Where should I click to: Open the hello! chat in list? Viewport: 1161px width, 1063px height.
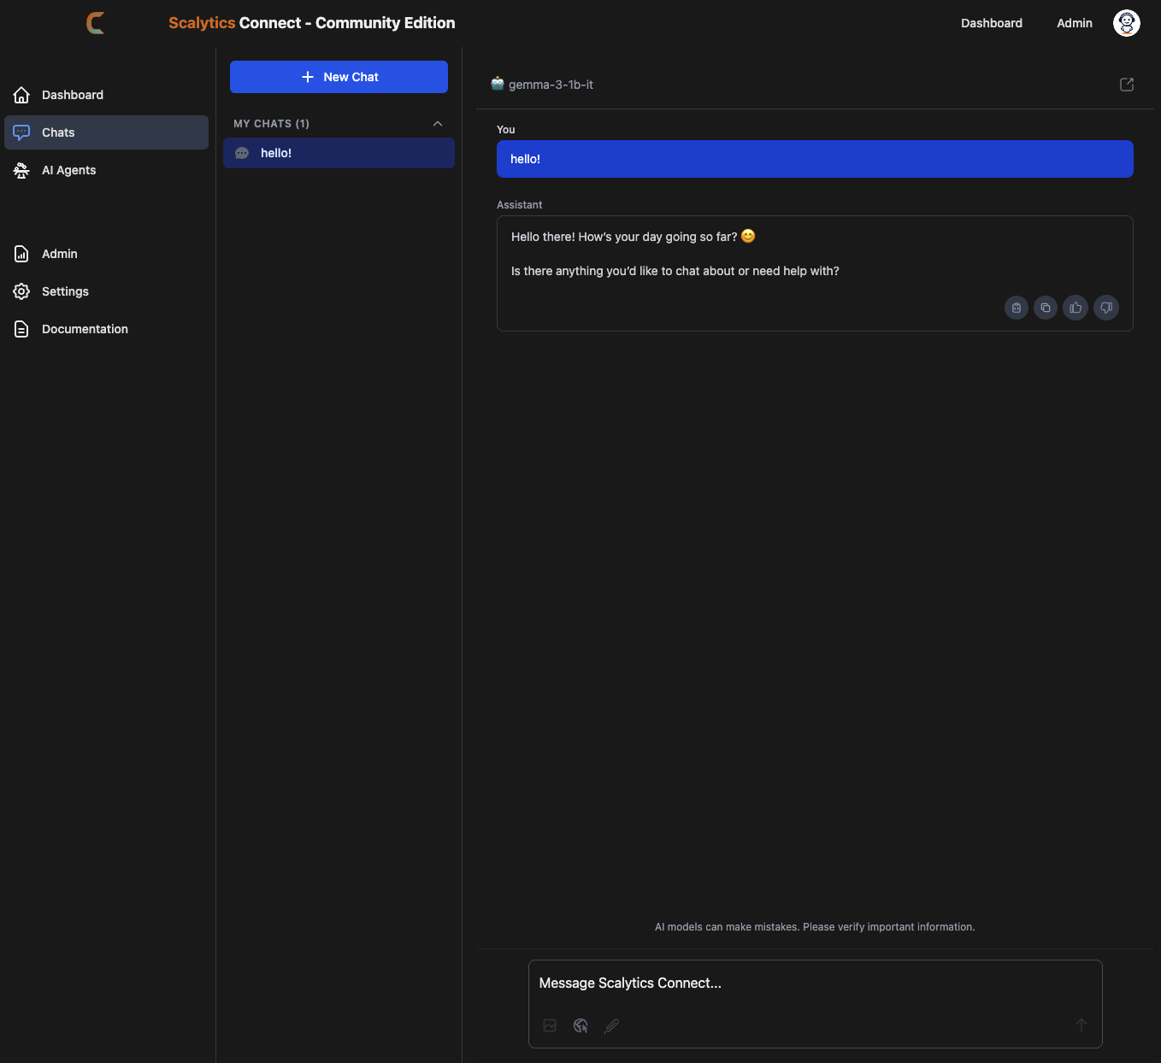(339, 153)
